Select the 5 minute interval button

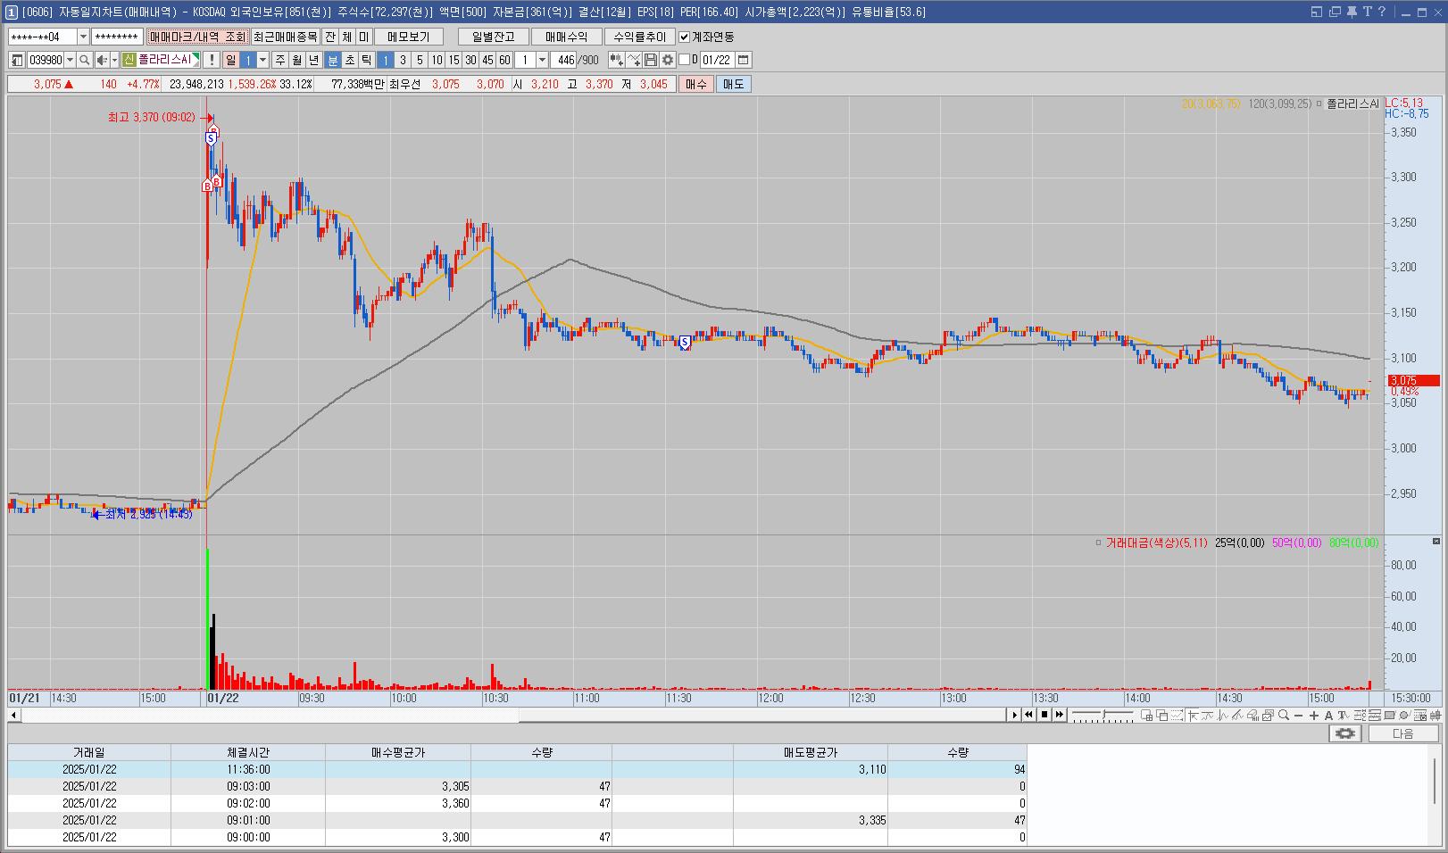pos(420,60)
